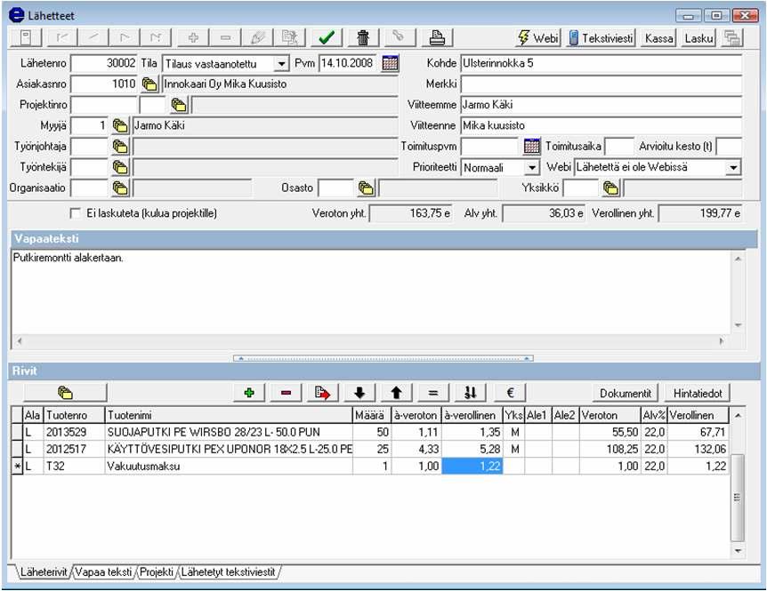Screen dimensions: 767x591
Task: Go to previous record arrow
Action: 94,37
